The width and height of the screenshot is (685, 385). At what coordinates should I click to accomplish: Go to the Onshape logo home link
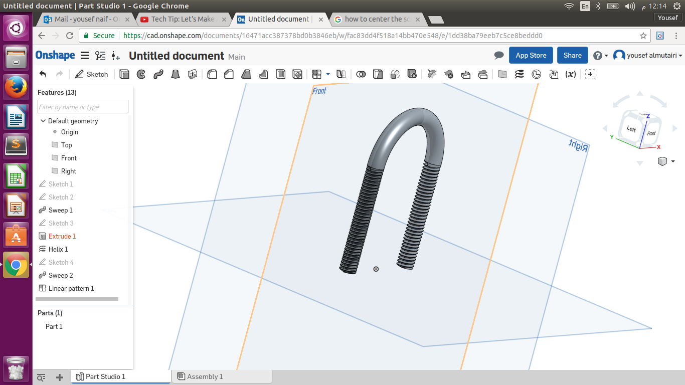pyautogui.click(x=55, y=55)
